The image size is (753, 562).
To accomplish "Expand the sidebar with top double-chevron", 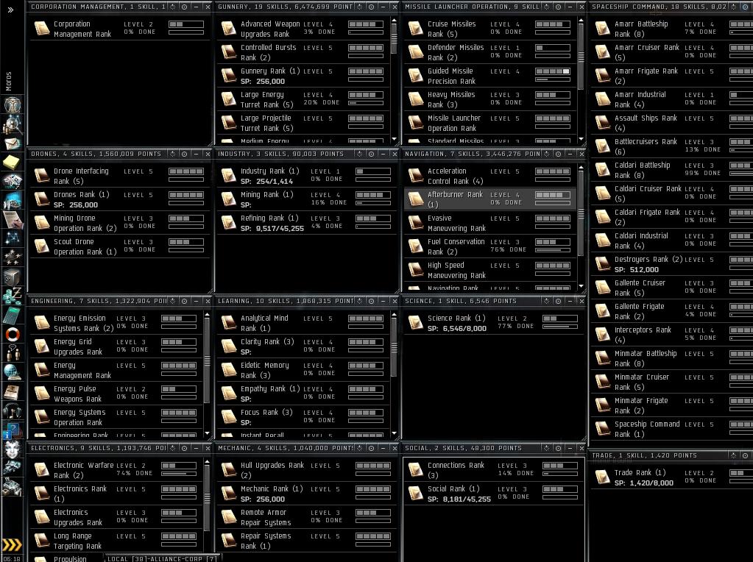I will pos(10,9).
